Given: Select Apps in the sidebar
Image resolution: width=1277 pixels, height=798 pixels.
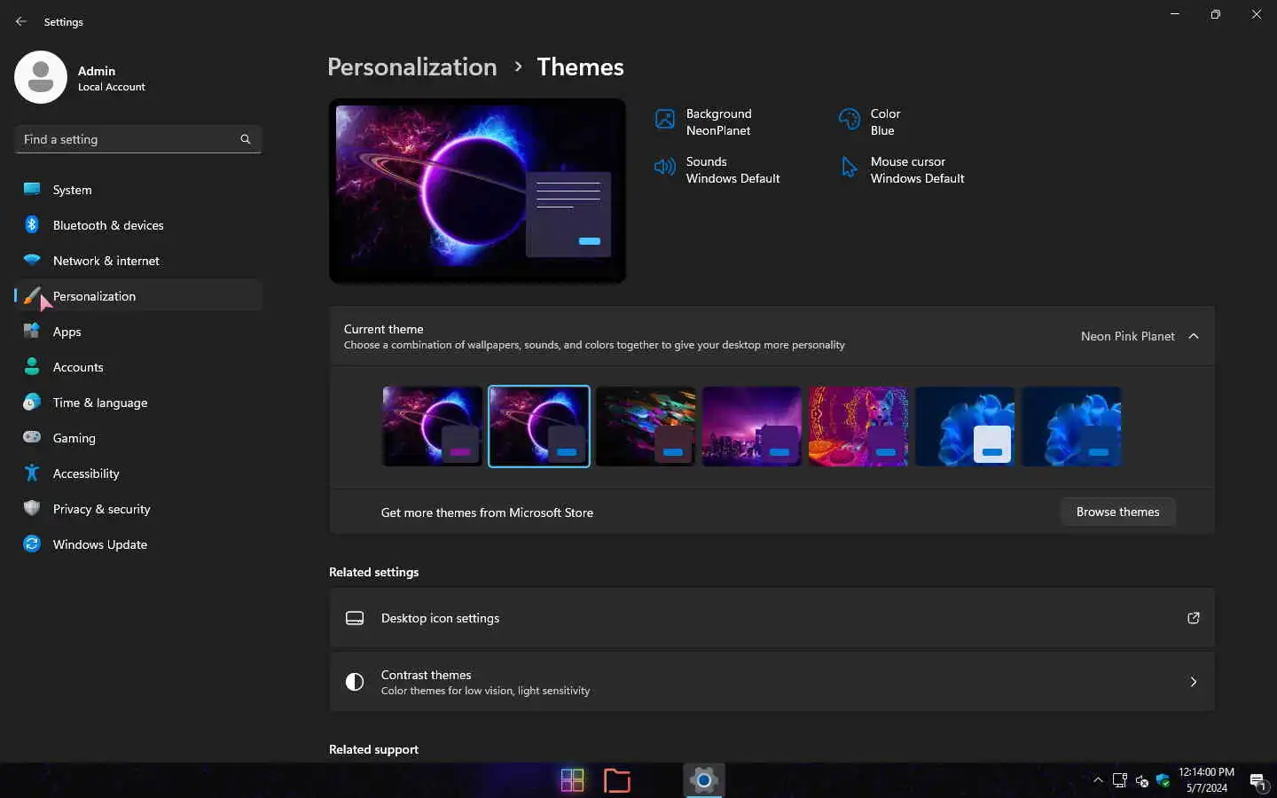Looking at the screenshot, I should (138, 331).
